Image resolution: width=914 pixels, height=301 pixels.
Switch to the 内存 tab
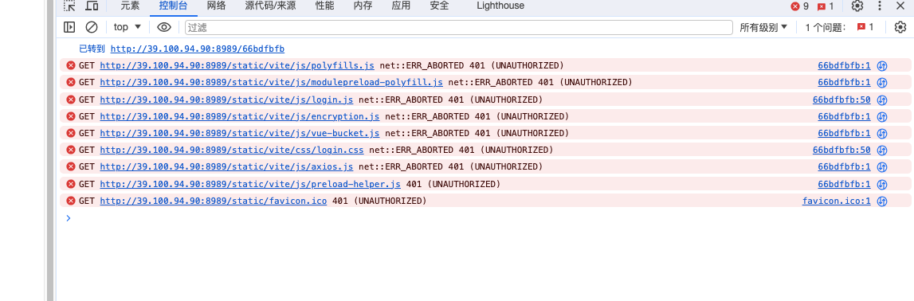coord(363,6)
